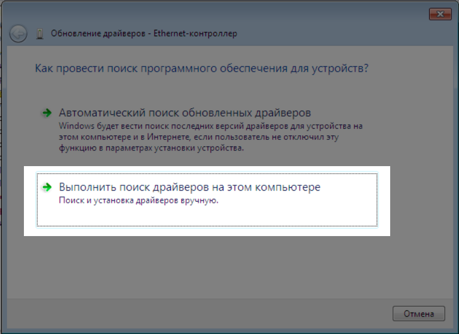Click the title 'Обновление драйверов - Ethernet-контроллер'
The height and width of the screenshot is (334, 459).
pyautogui.click(x=144, y=33)
